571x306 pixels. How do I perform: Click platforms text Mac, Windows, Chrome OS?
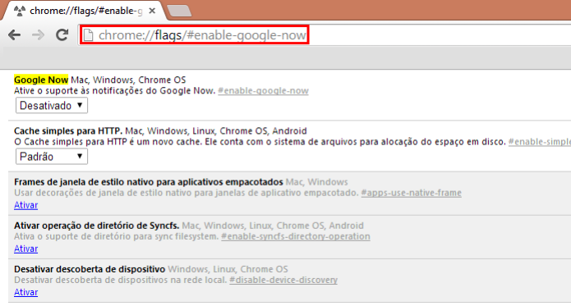pyautogui.click(x=128, y=80)
